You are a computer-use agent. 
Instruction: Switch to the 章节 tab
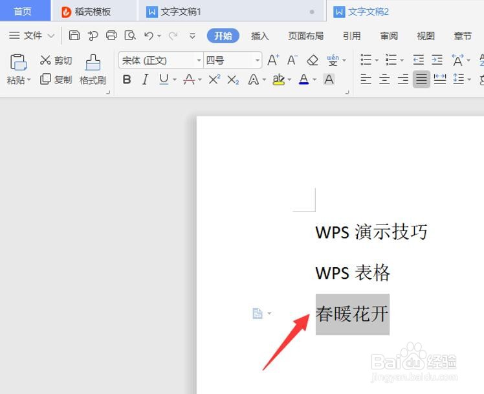click(x=463, y=36)
